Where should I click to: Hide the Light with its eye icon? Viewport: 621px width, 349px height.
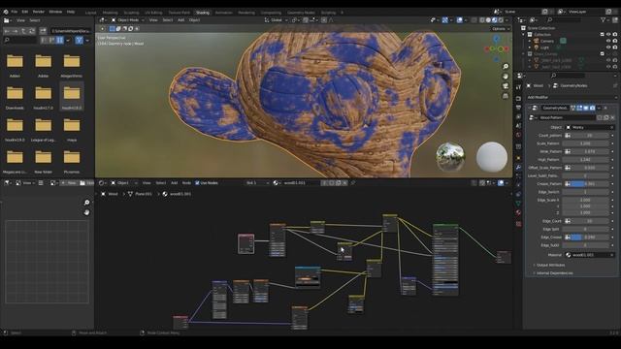[608, 48]
